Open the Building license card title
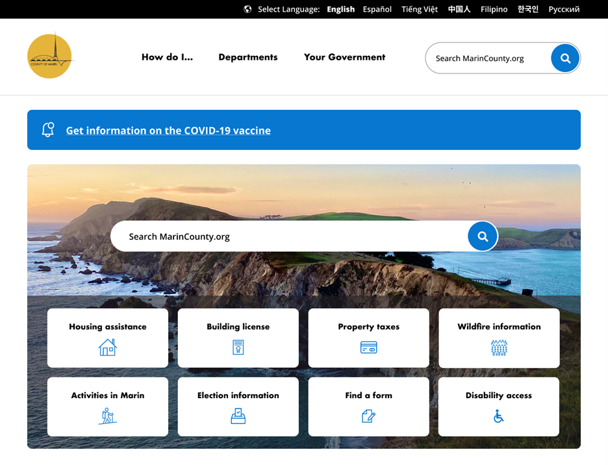 pyautogui.click(x=238, y=327)
